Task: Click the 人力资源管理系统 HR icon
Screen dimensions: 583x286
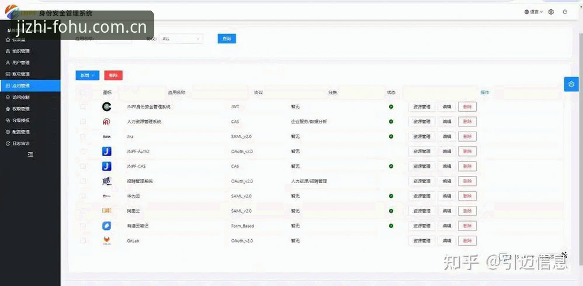Action: click(107, 122)
